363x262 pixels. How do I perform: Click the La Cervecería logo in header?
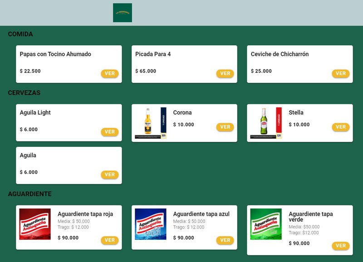pos(123,13)
